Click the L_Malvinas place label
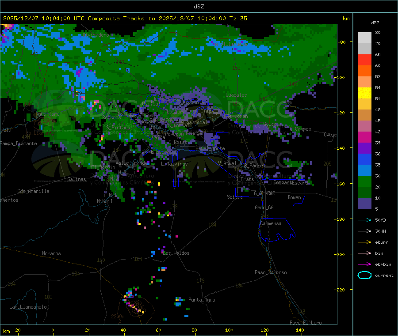This screenshot has width=398, height=336. click(x=174, y=164)
